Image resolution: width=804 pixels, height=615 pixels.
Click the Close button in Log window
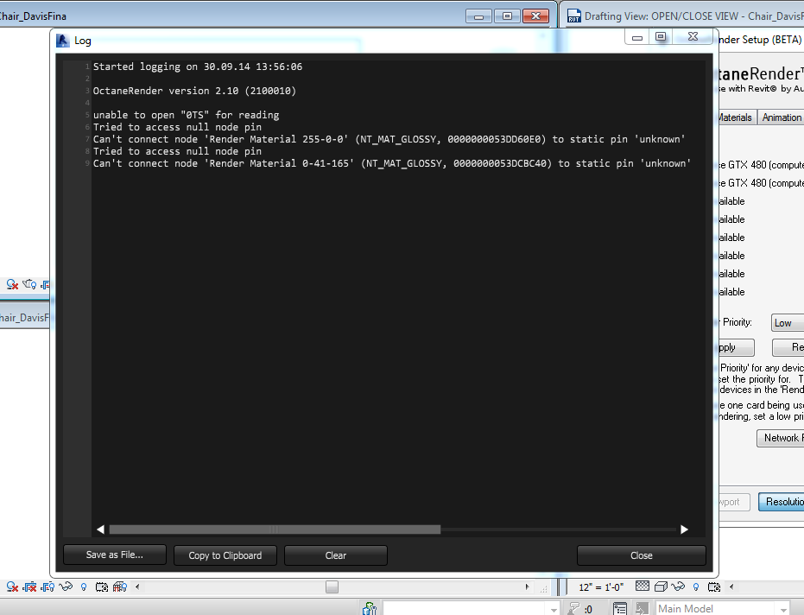click(x=642, y=555)
